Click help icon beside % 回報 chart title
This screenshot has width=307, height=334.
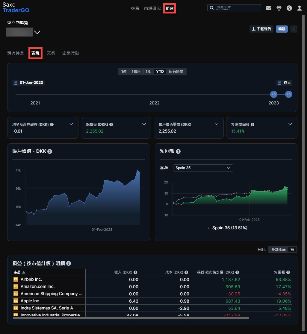(x=178, y=151)
